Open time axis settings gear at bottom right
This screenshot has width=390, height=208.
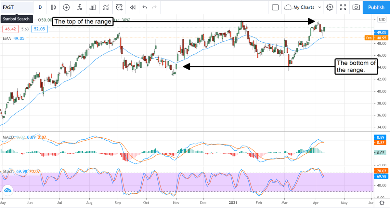click(382, 203)
